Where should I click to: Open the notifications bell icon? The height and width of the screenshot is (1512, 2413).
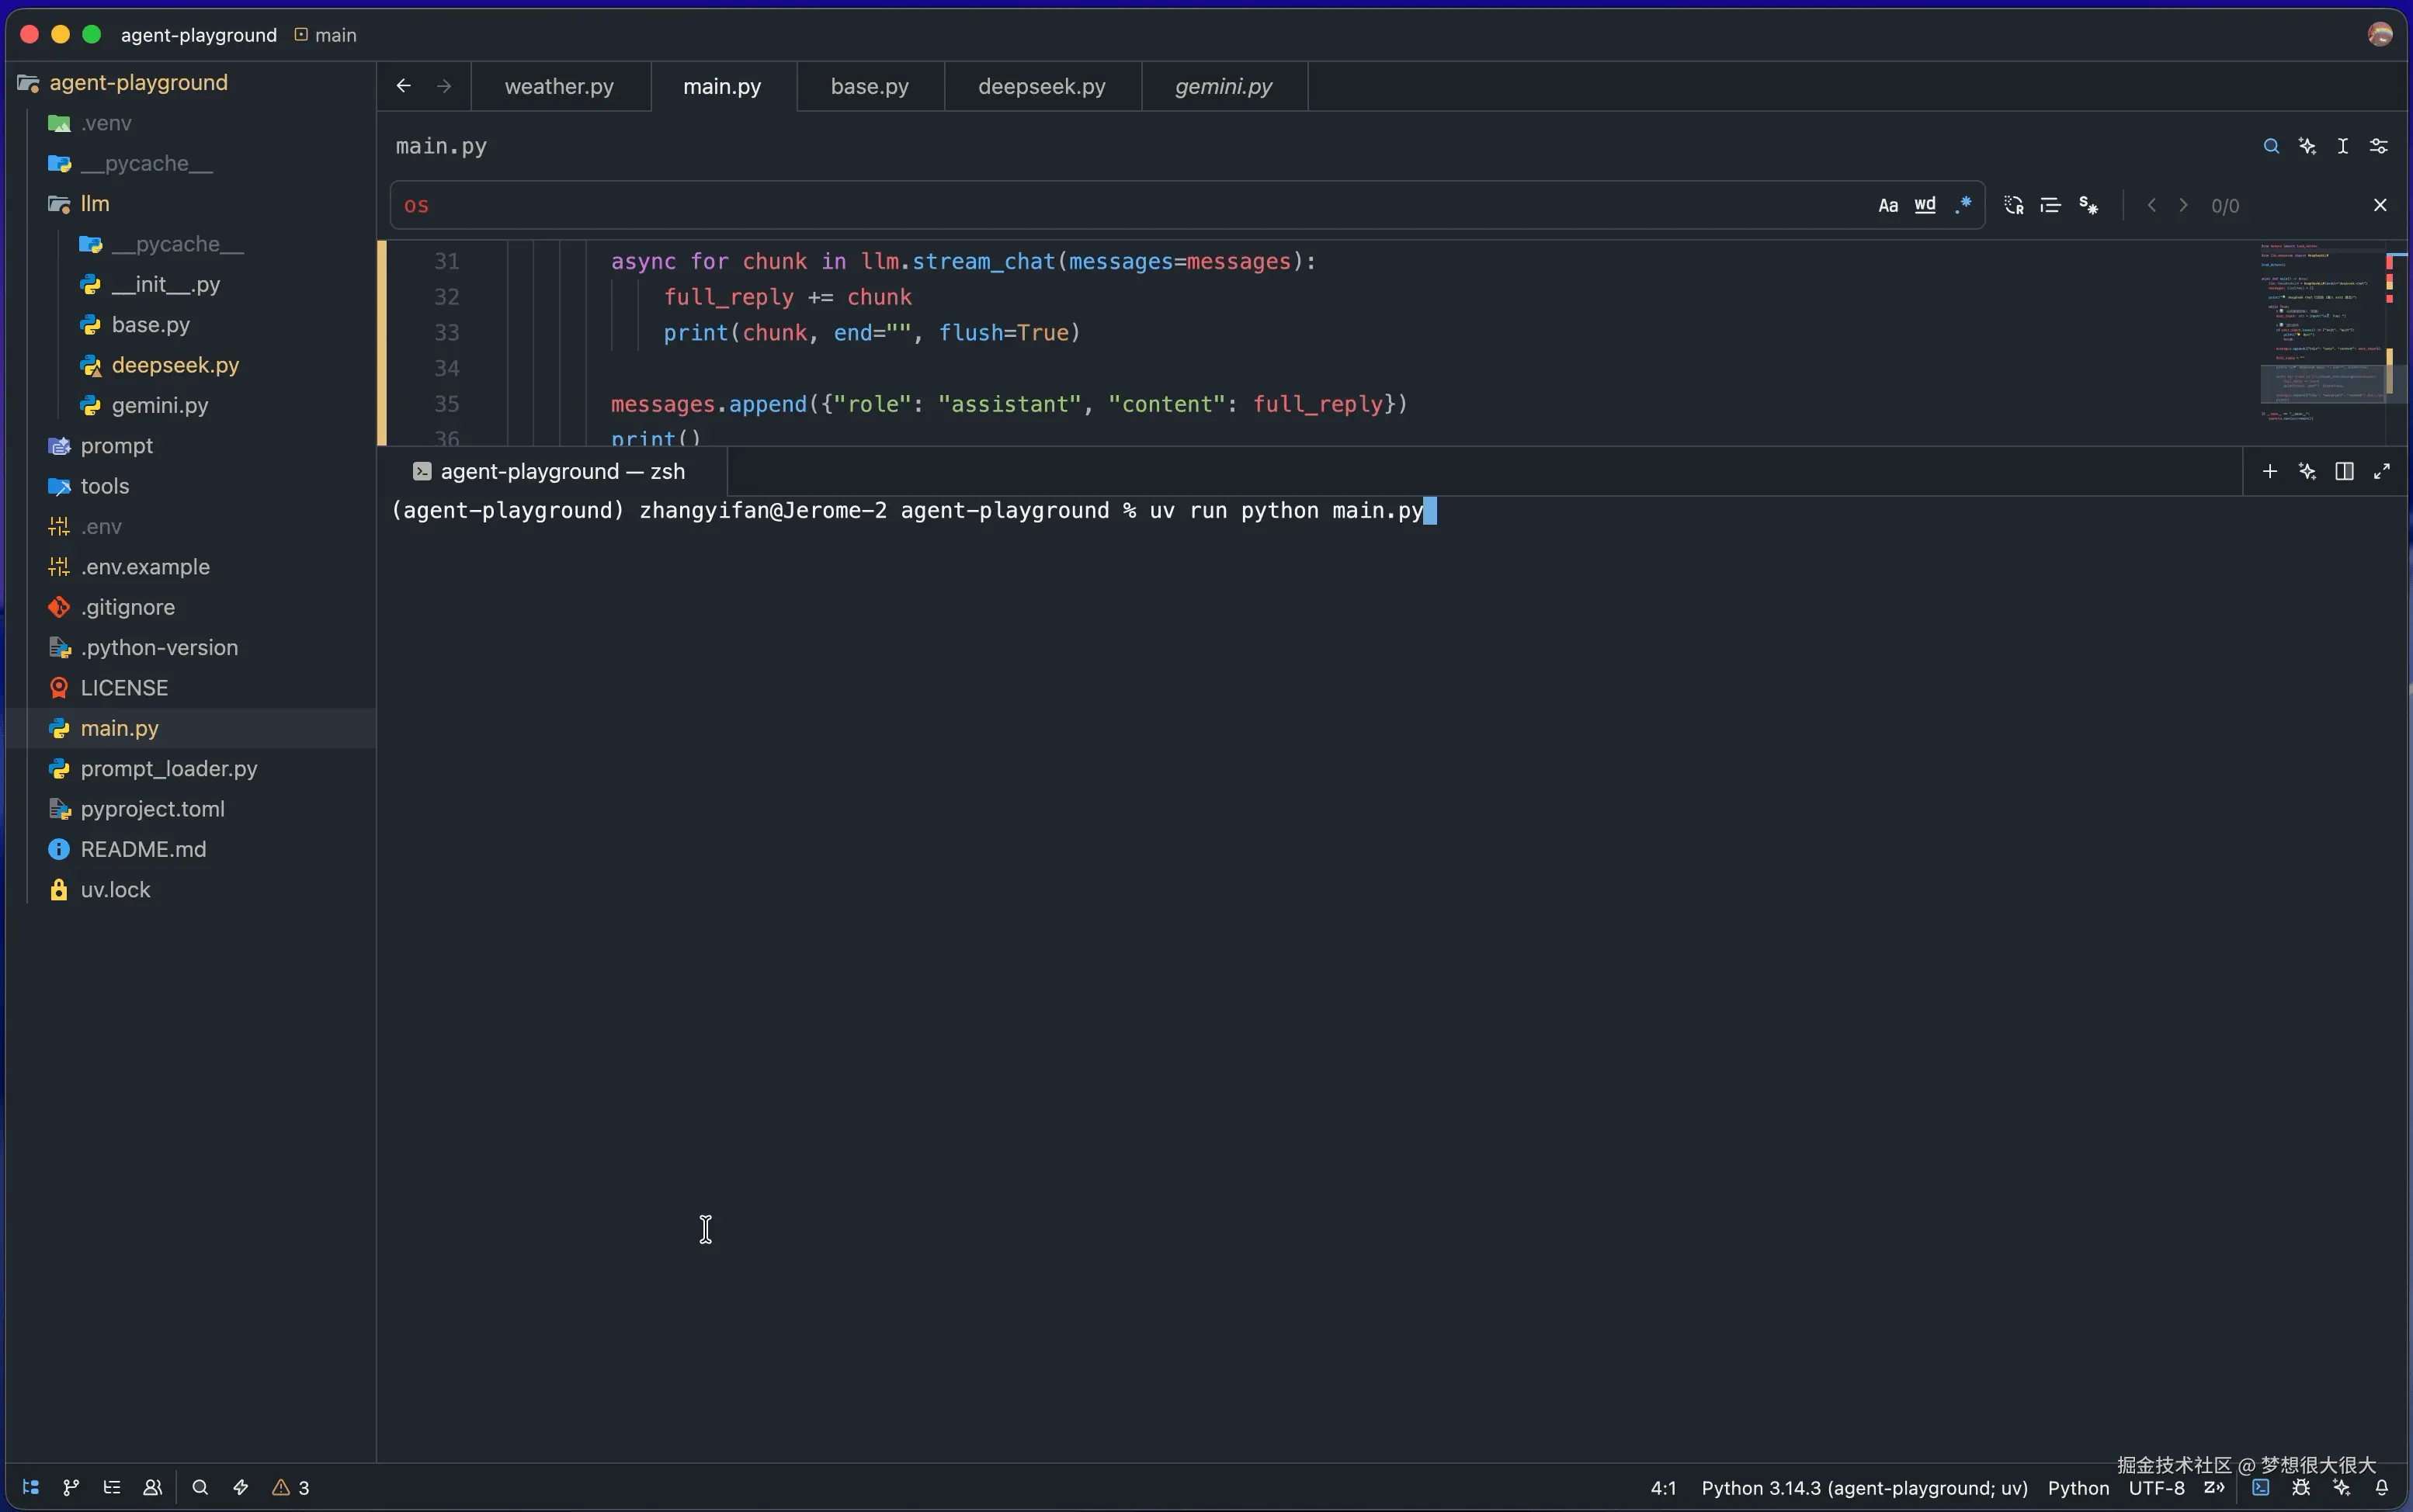[x=2382, y=1487]
